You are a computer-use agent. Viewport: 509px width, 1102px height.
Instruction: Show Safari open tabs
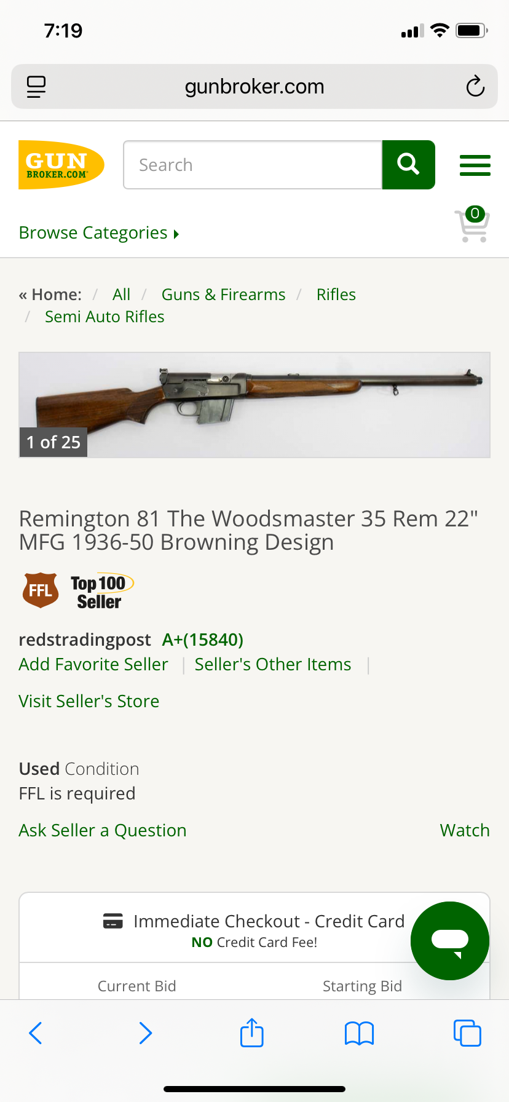tap(467, 1033)
